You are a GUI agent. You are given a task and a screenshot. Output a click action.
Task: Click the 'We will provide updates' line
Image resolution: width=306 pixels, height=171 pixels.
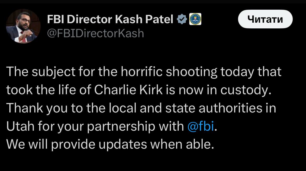110,144
